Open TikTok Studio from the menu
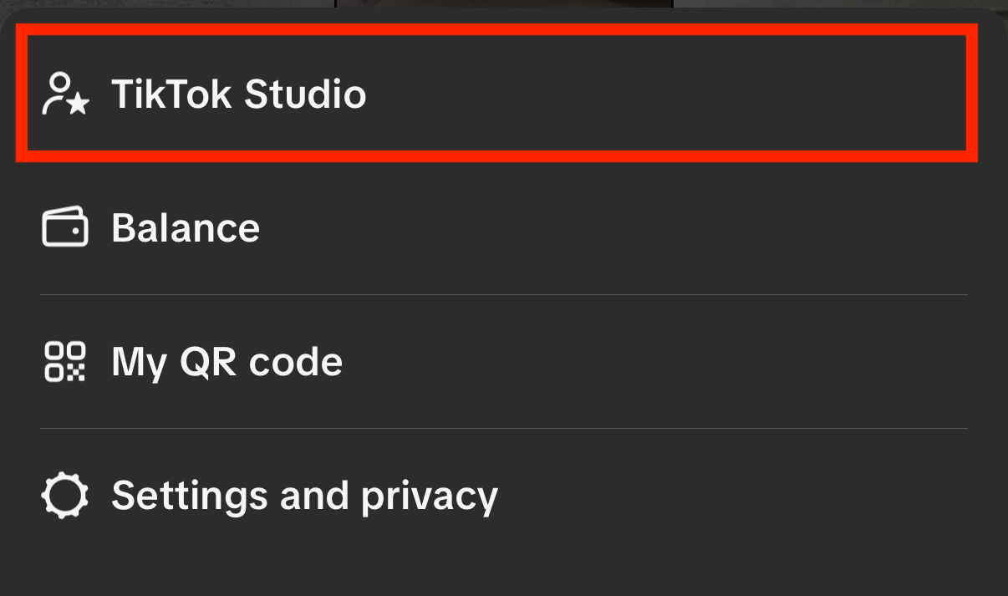Image resolution: width=1008 pixels, height=596 pixels. pos(238,94)
